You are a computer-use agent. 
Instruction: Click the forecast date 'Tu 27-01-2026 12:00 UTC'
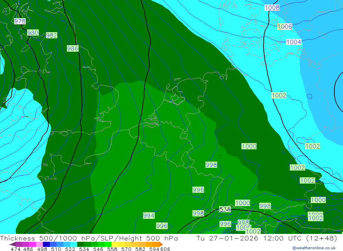(x=249, y=238)
